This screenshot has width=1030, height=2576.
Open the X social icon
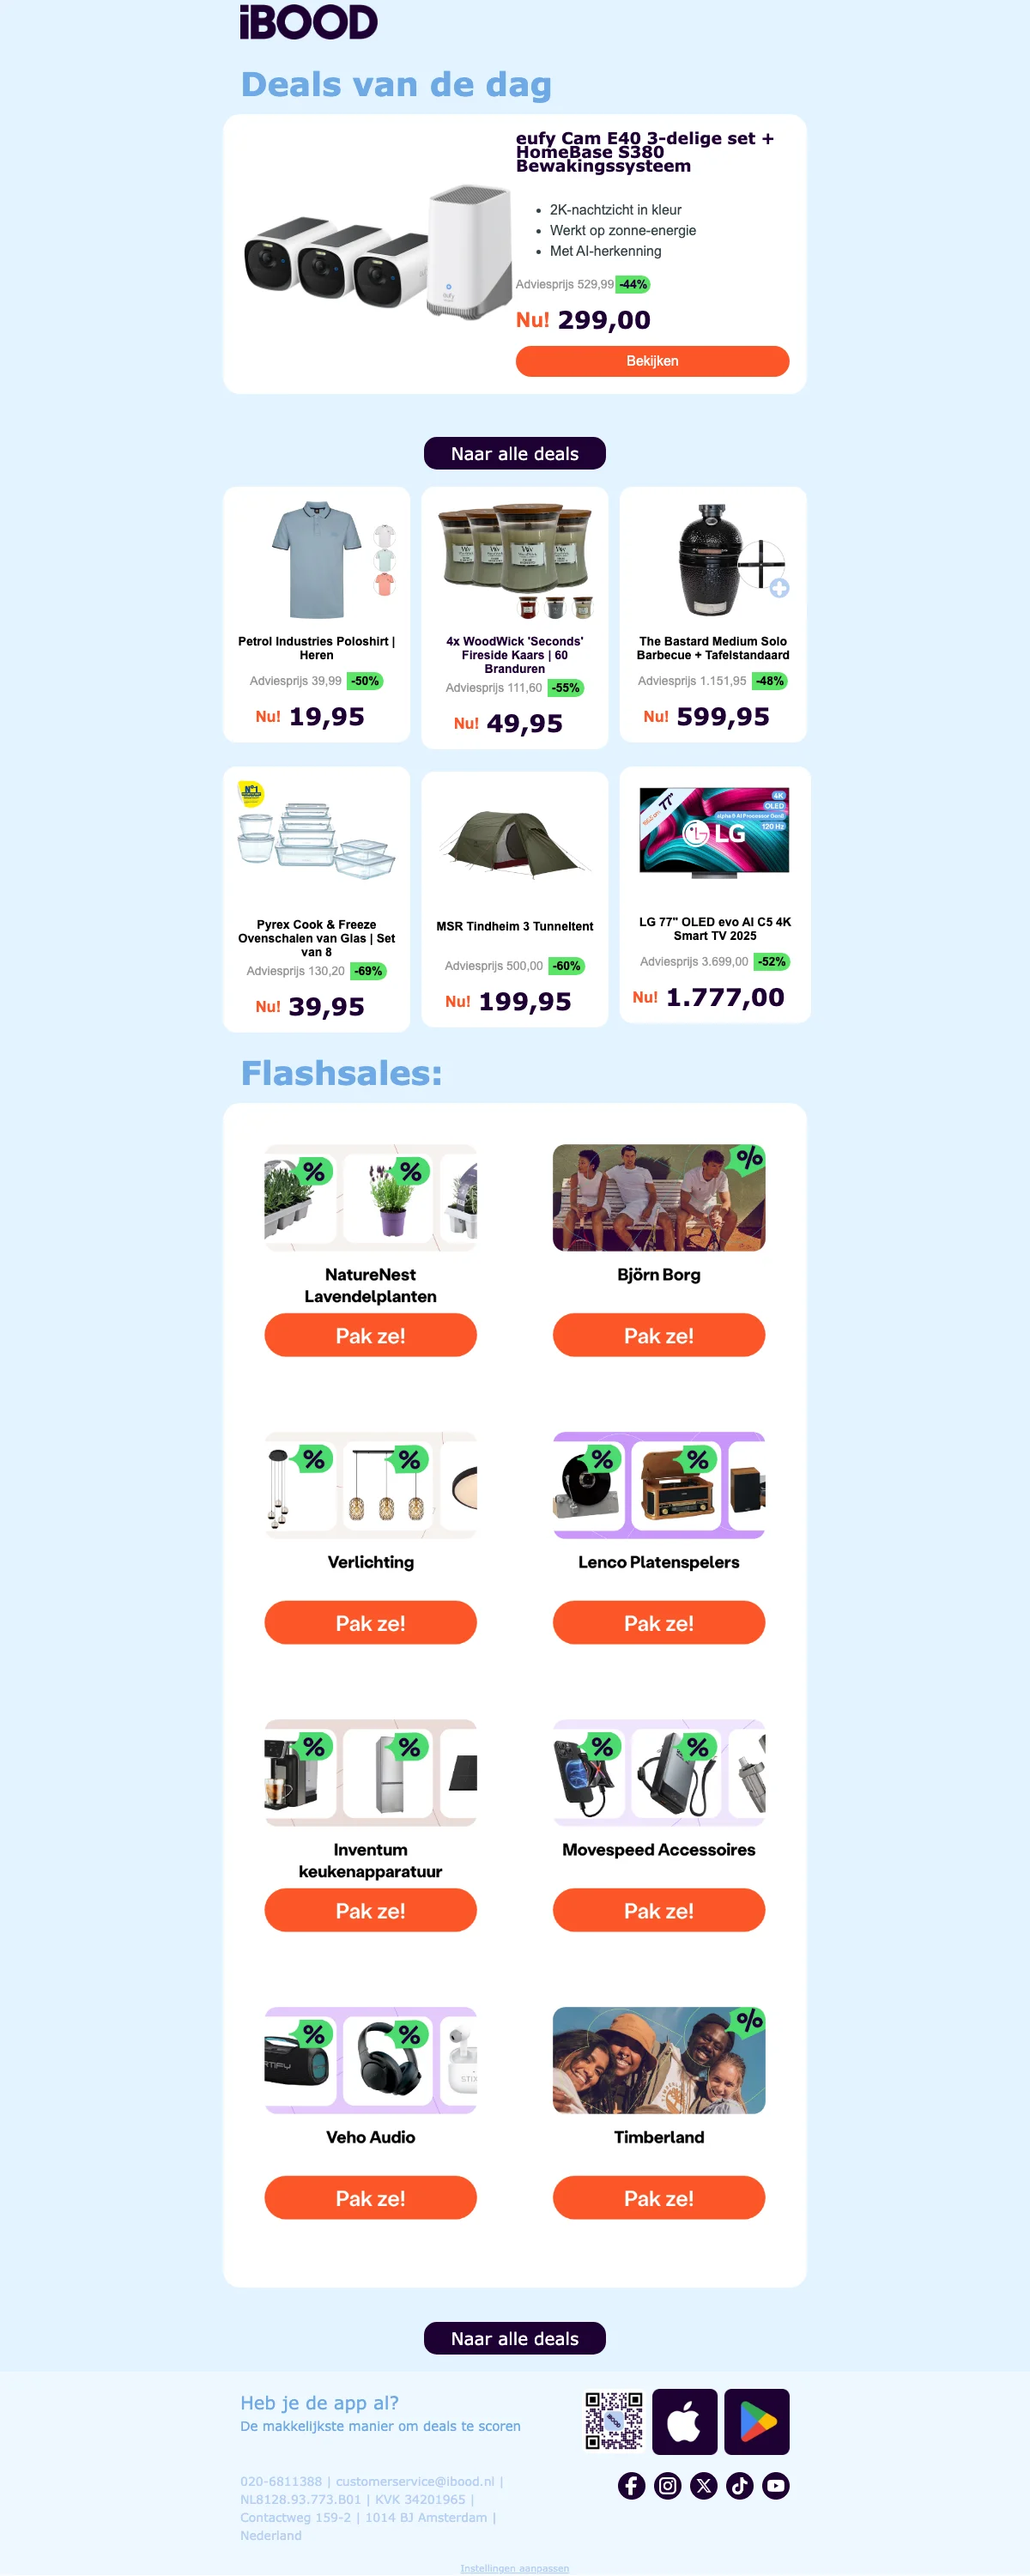click(703, 2485)
